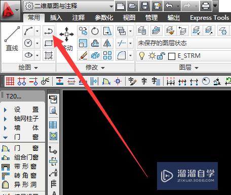Viewport: 231px width, 195px height.
Task: Open the 视图 ribbon tab
Action: pyautogui.click(x=129, y=17)
